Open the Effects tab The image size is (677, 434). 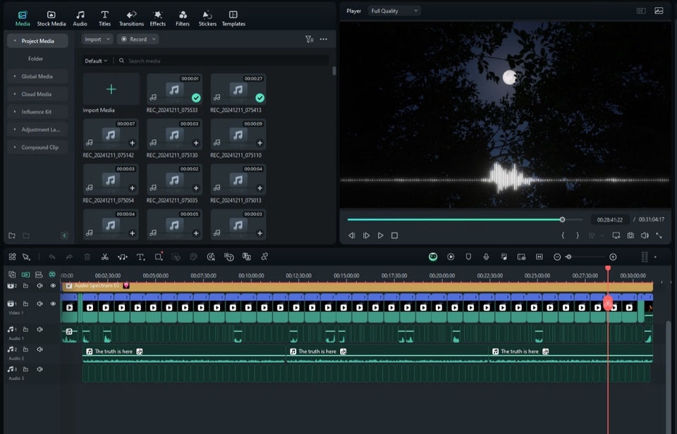click(158, 18)
